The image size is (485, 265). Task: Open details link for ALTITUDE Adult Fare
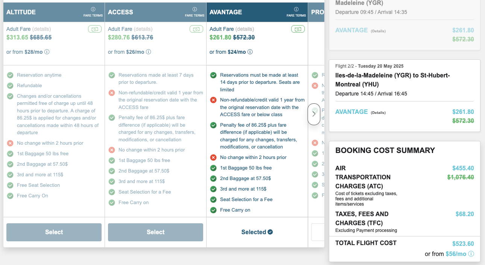tap(41, 29)
